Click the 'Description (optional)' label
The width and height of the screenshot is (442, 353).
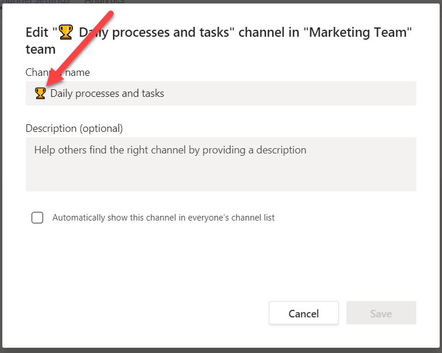(x=74, y=128)
